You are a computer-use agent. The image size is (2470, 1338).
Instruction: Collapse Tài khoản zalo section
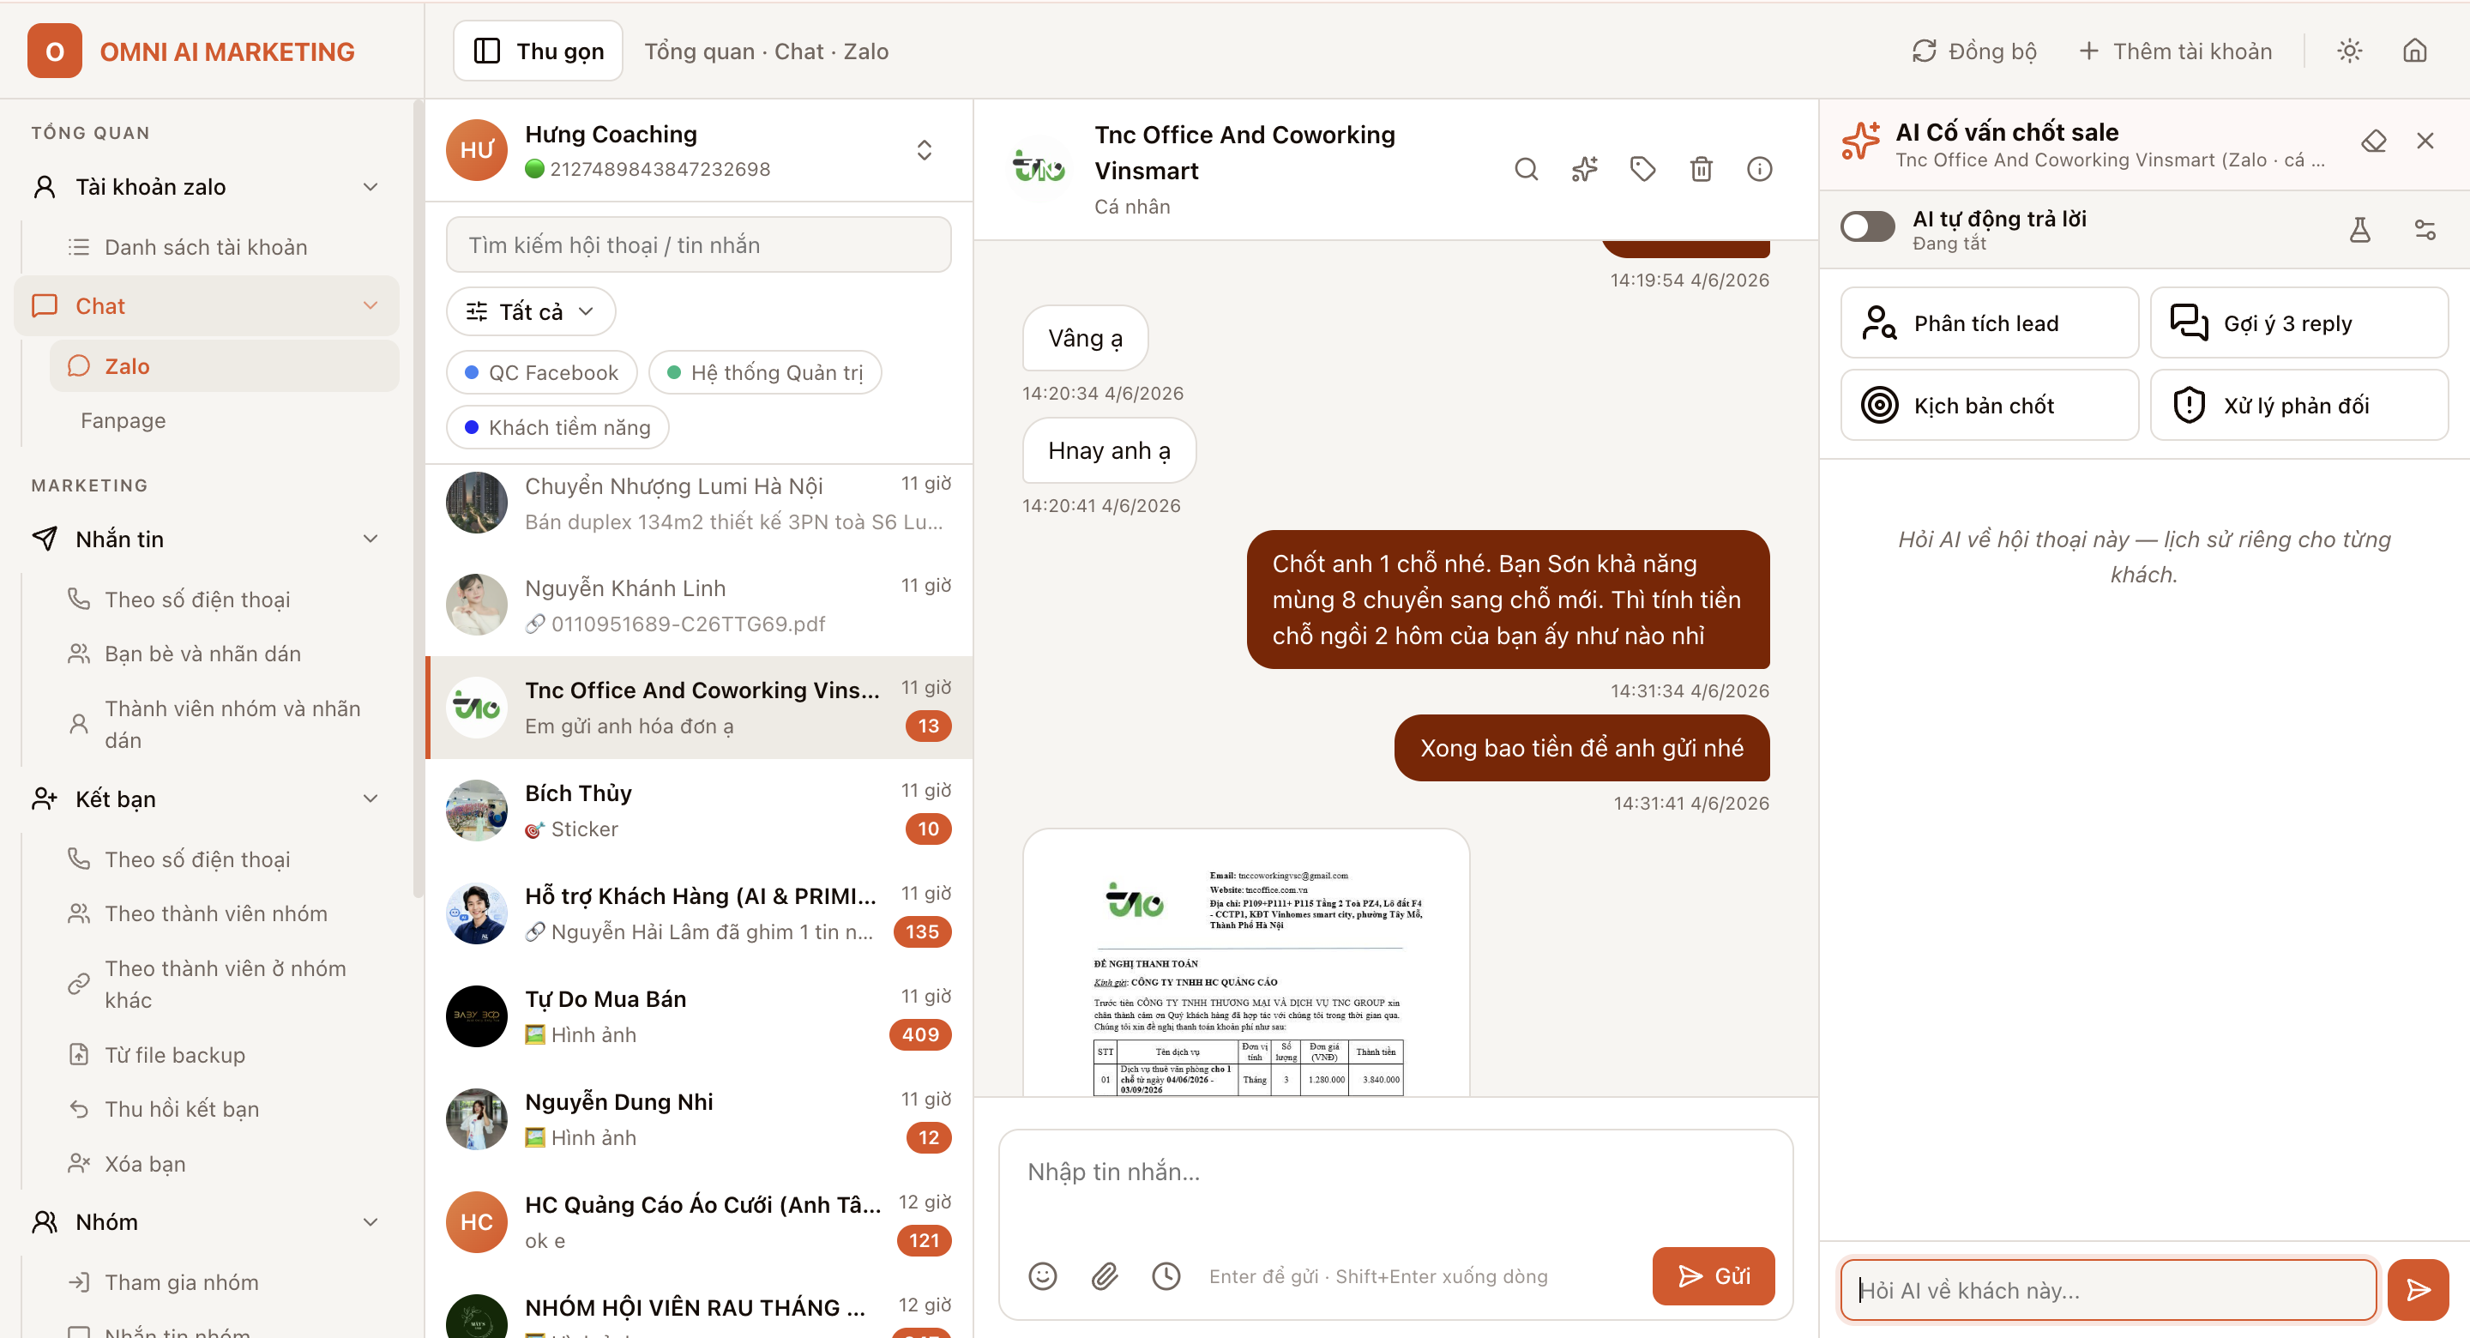coord(369,187)
